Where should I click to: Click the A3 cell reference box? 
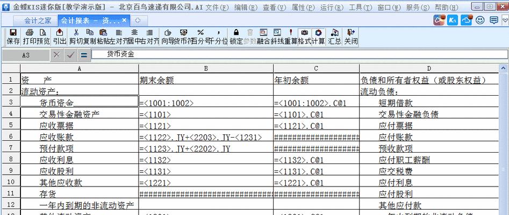(x=26, y=55)
